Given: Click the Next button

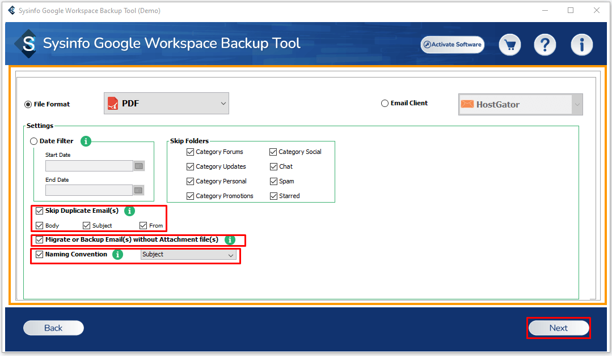Looking at the screenshot, I should coord(558,328).
